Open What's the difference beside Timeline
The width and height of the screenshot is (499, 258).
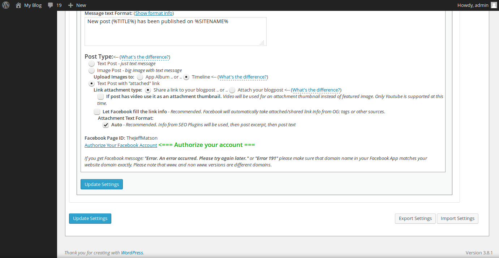tap(243, 77)
